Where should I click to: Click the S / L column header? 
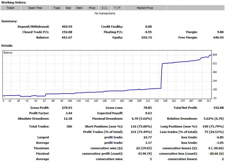105,8
